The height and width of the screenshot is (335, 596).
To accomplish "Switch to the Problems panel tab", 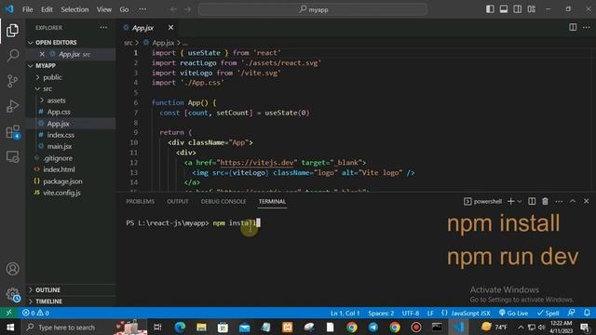I will point(141,201).
